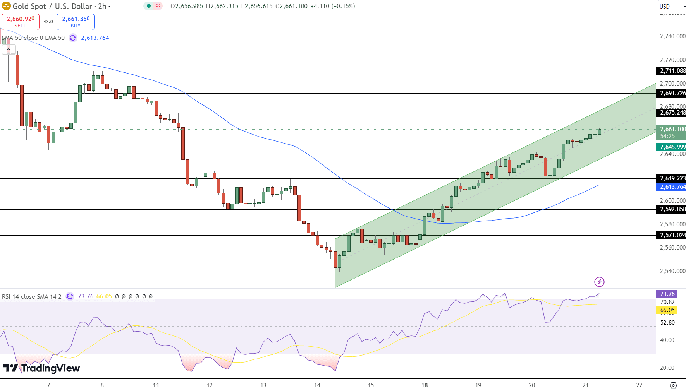Click the SELL 2,660.920 button

coord(21,22)
